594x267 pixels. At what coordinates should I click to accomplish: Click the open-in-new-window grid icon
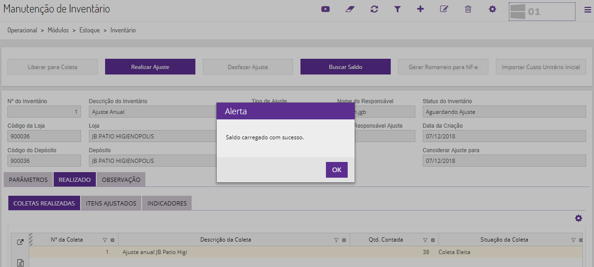pos(20,242)
